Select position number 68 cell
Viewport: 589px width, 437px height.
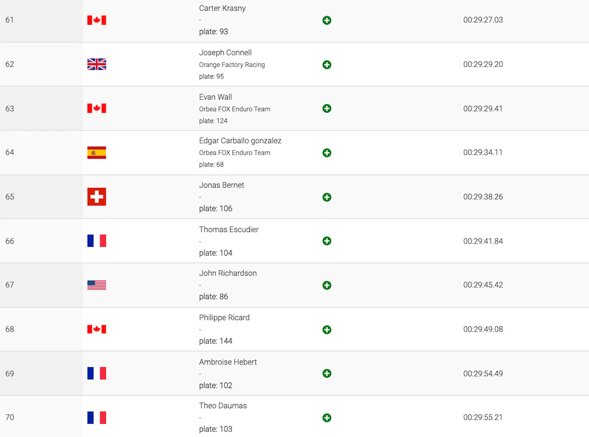tap(41, 329)
